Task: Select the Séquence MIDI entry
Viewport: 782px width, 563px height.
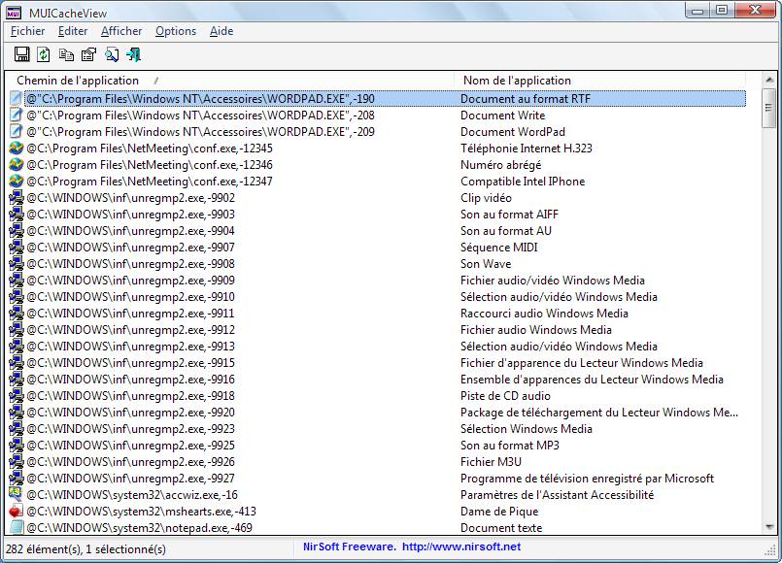Action: pos(499,248)
